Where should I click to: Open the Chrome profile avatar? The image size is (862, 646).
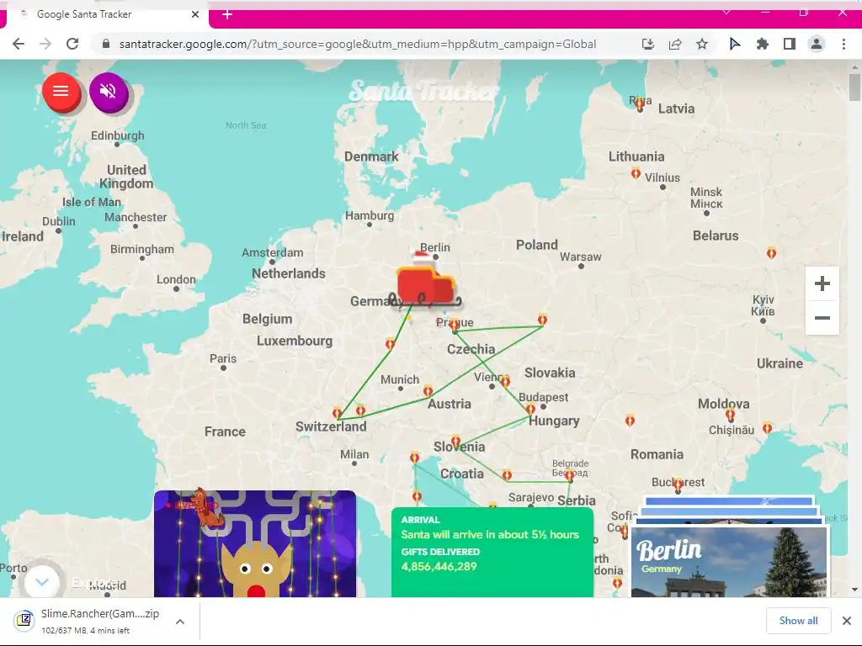[817, 44]
